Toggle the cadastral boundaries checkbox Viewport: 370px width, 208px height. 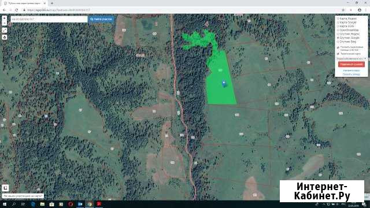[x=338, y=47]
